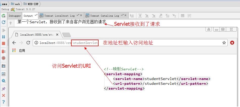Stop the Tomcat server with the red square
The image size is (240, 107).
pyautogui.click(x=4, y=43)
